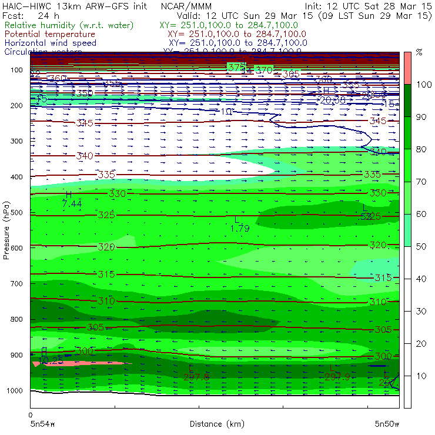This screenshot has width=435, height=435.
Task: Click the low-level wind maximum '10.25'
Action: click(51, 360)
